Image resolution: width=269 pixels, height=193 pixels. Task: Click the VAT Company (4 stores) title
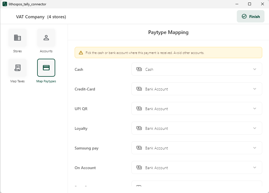[x=41, y=17]
